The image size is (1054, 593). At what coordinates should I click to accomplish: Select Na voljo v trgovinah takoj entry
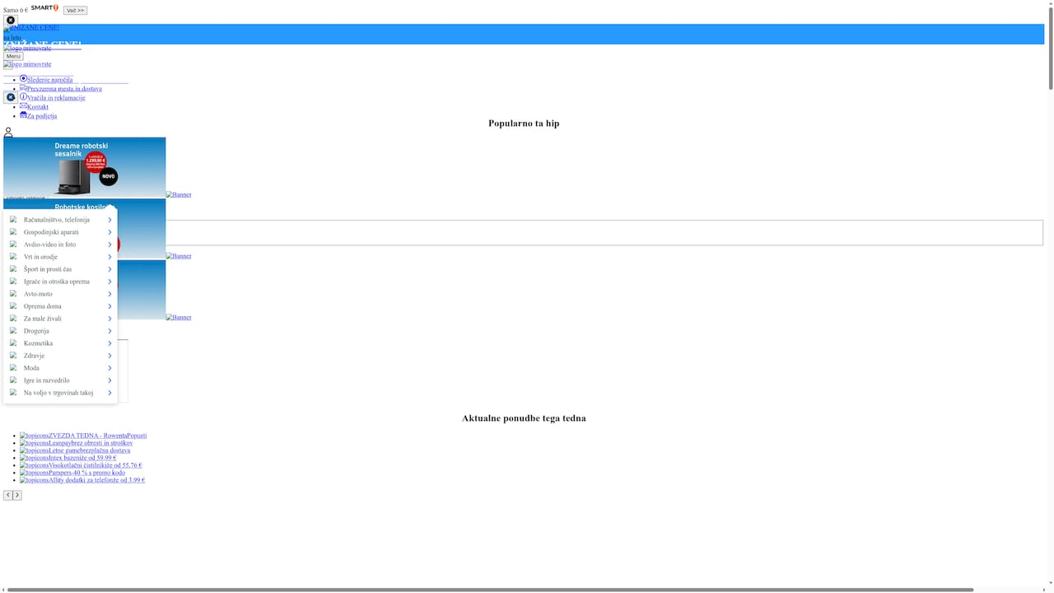coord(58,393)
